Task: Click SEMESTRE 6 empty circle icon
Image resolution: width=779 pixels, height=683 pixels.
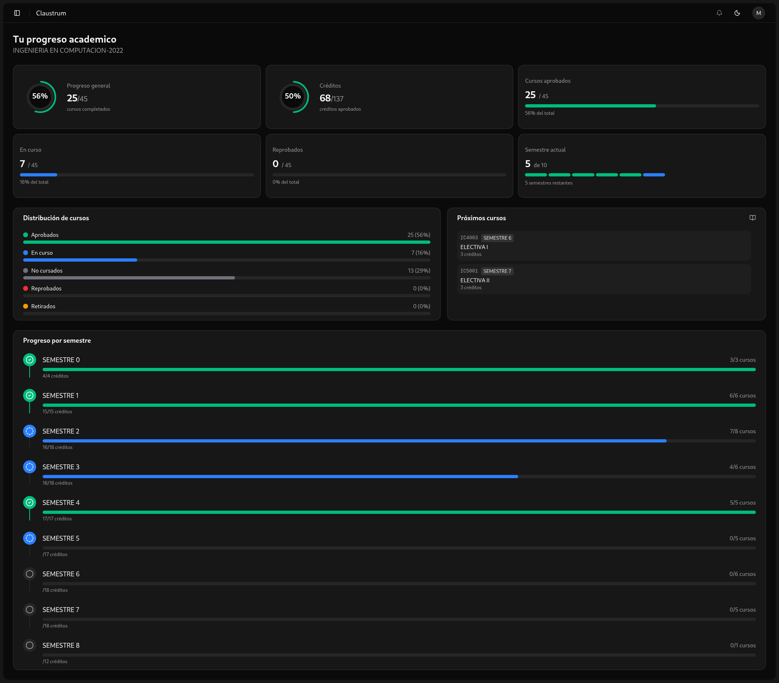Action: (x=30, y=574)
